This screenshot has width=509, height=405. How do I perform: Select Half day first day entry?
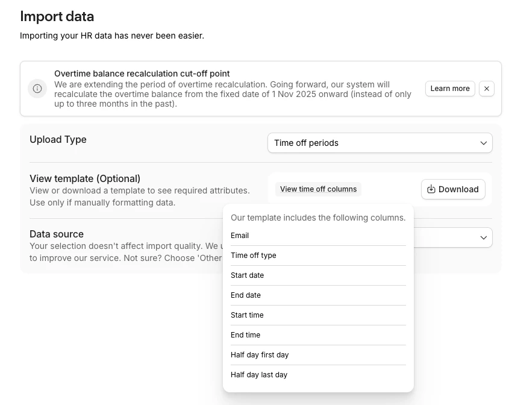tap(260, 355)
